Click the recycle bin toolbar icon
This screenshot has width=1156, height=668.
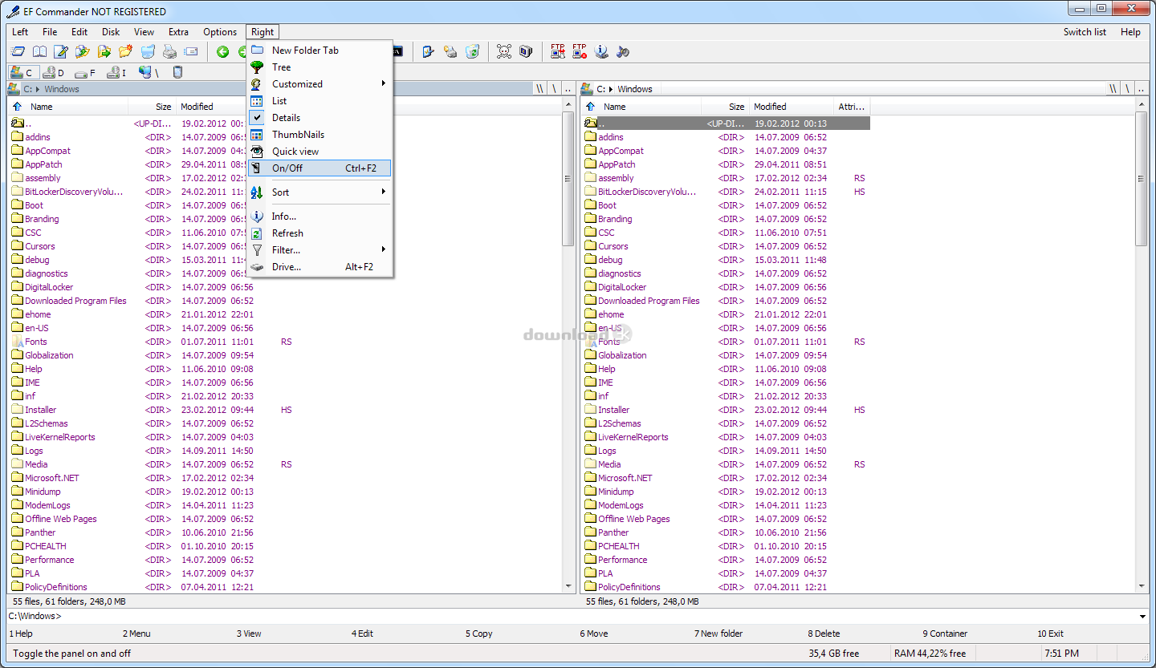(473, 51)
